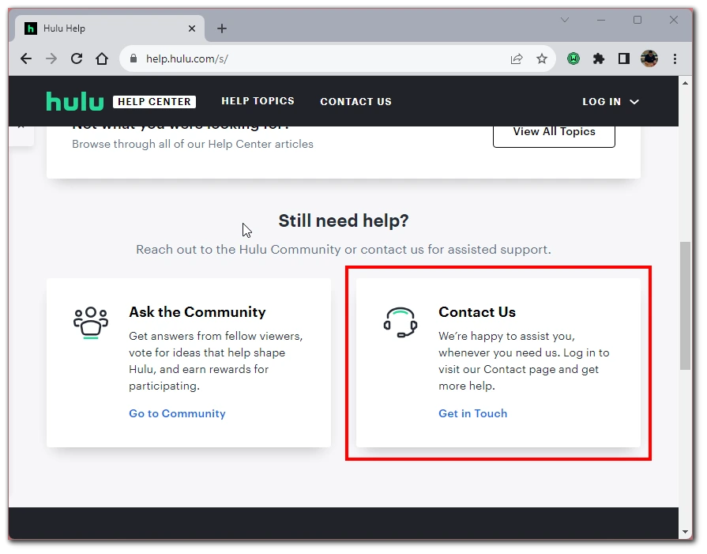Screen dimensions: 707x554
Task: Click the Browse through all Help Center articles text
Action: pyautogui.click(x=193, y=144)
